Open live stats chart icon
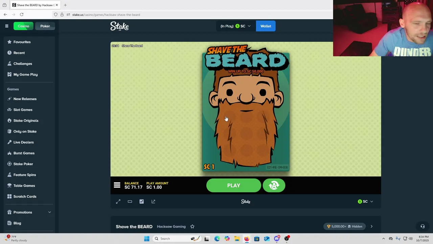433x244 pixels. click(141, 202)
